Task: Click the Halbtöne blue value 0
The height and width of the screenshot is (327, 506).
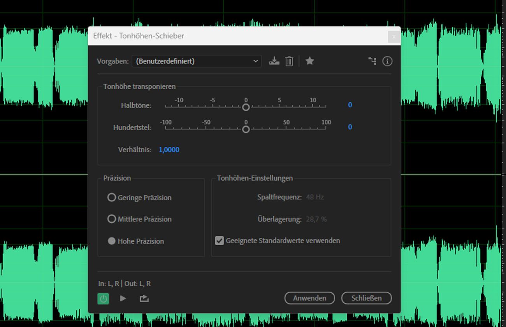Action: (350, 105)
